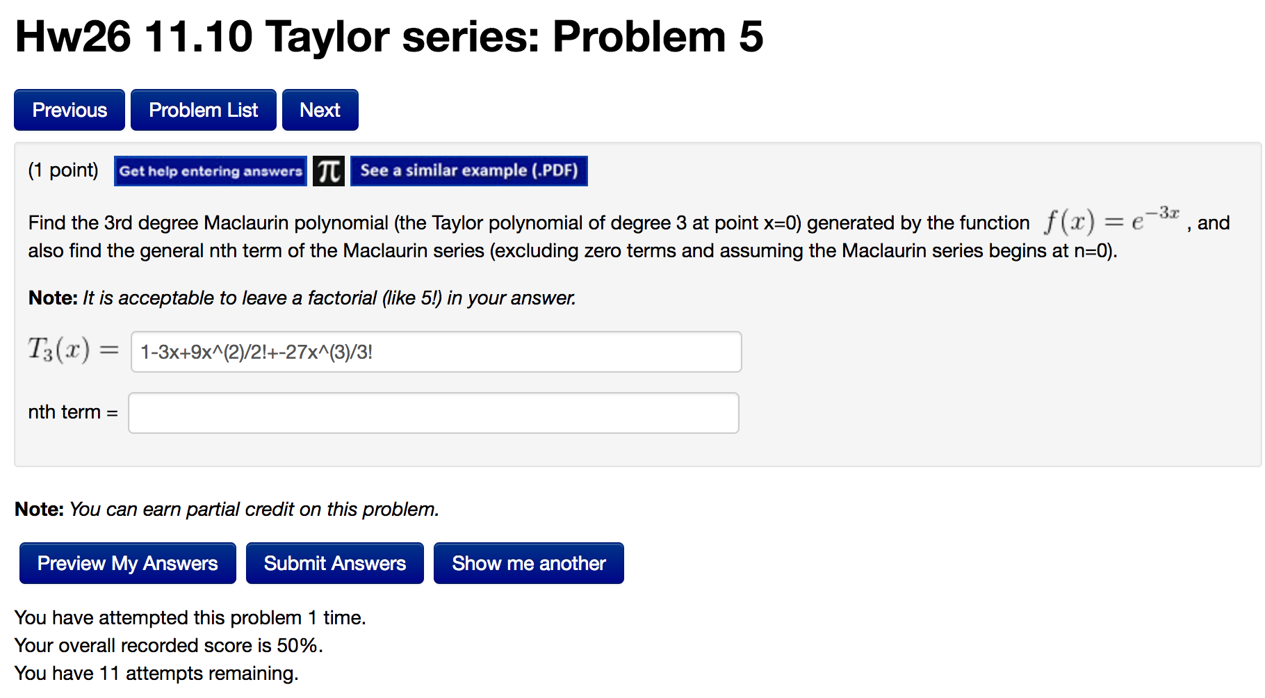1265x698 pixels.
Task: Request another problem with Show me another
Action: click(528, 563)
